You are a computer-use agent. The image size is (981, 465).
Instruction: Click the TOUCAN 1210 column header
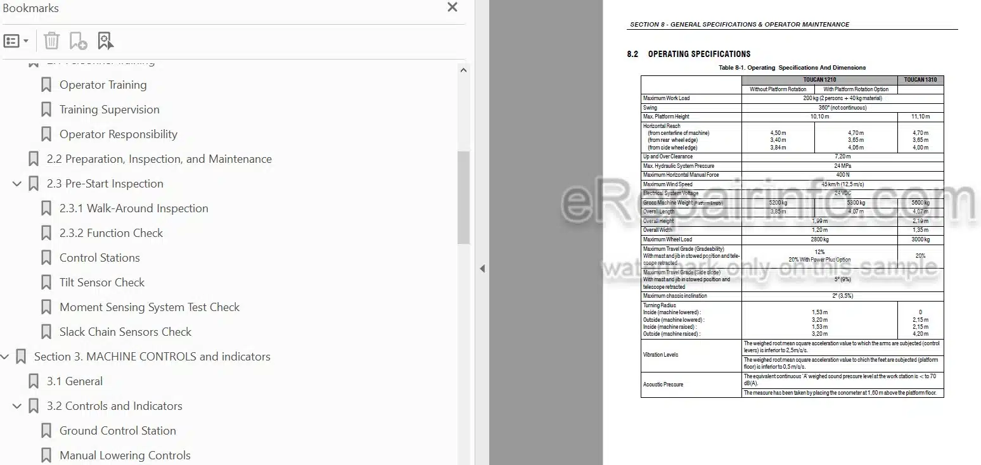pyautogui.click(x=819, y=80)
